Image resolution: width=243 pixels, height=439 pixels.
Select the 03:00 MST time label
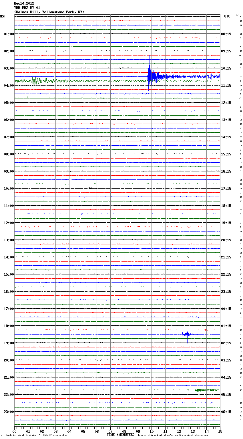coord(9,68)
